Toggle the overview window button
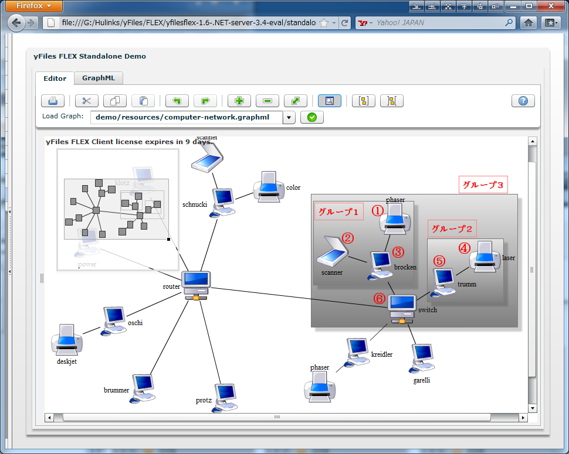The image size is (569, 454). (329, 101)
